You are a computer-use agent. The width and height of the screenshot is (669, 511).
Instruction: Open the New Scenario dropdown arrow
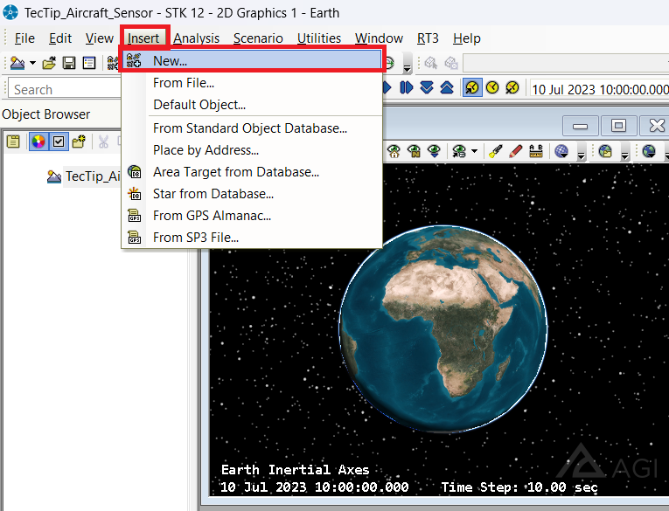(32, 63)
